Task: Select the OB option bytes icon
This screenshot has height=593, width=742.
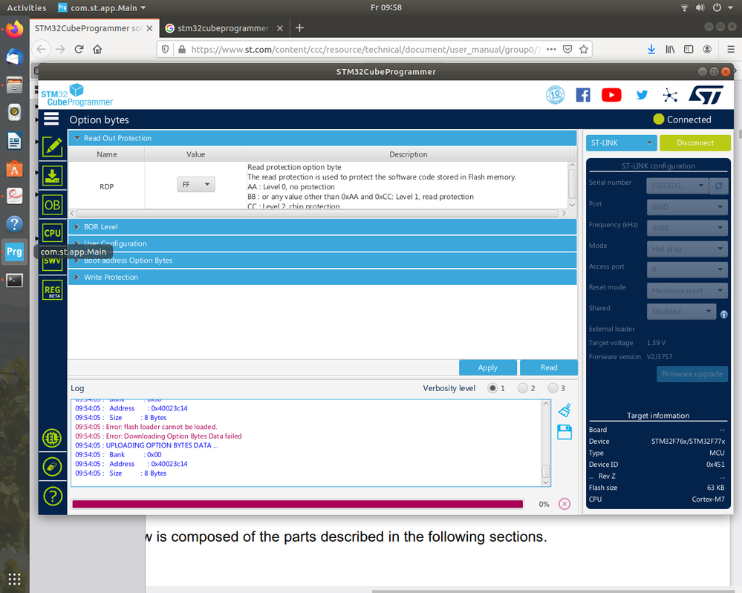Action: pyautogui.click(x=53, y=205)
